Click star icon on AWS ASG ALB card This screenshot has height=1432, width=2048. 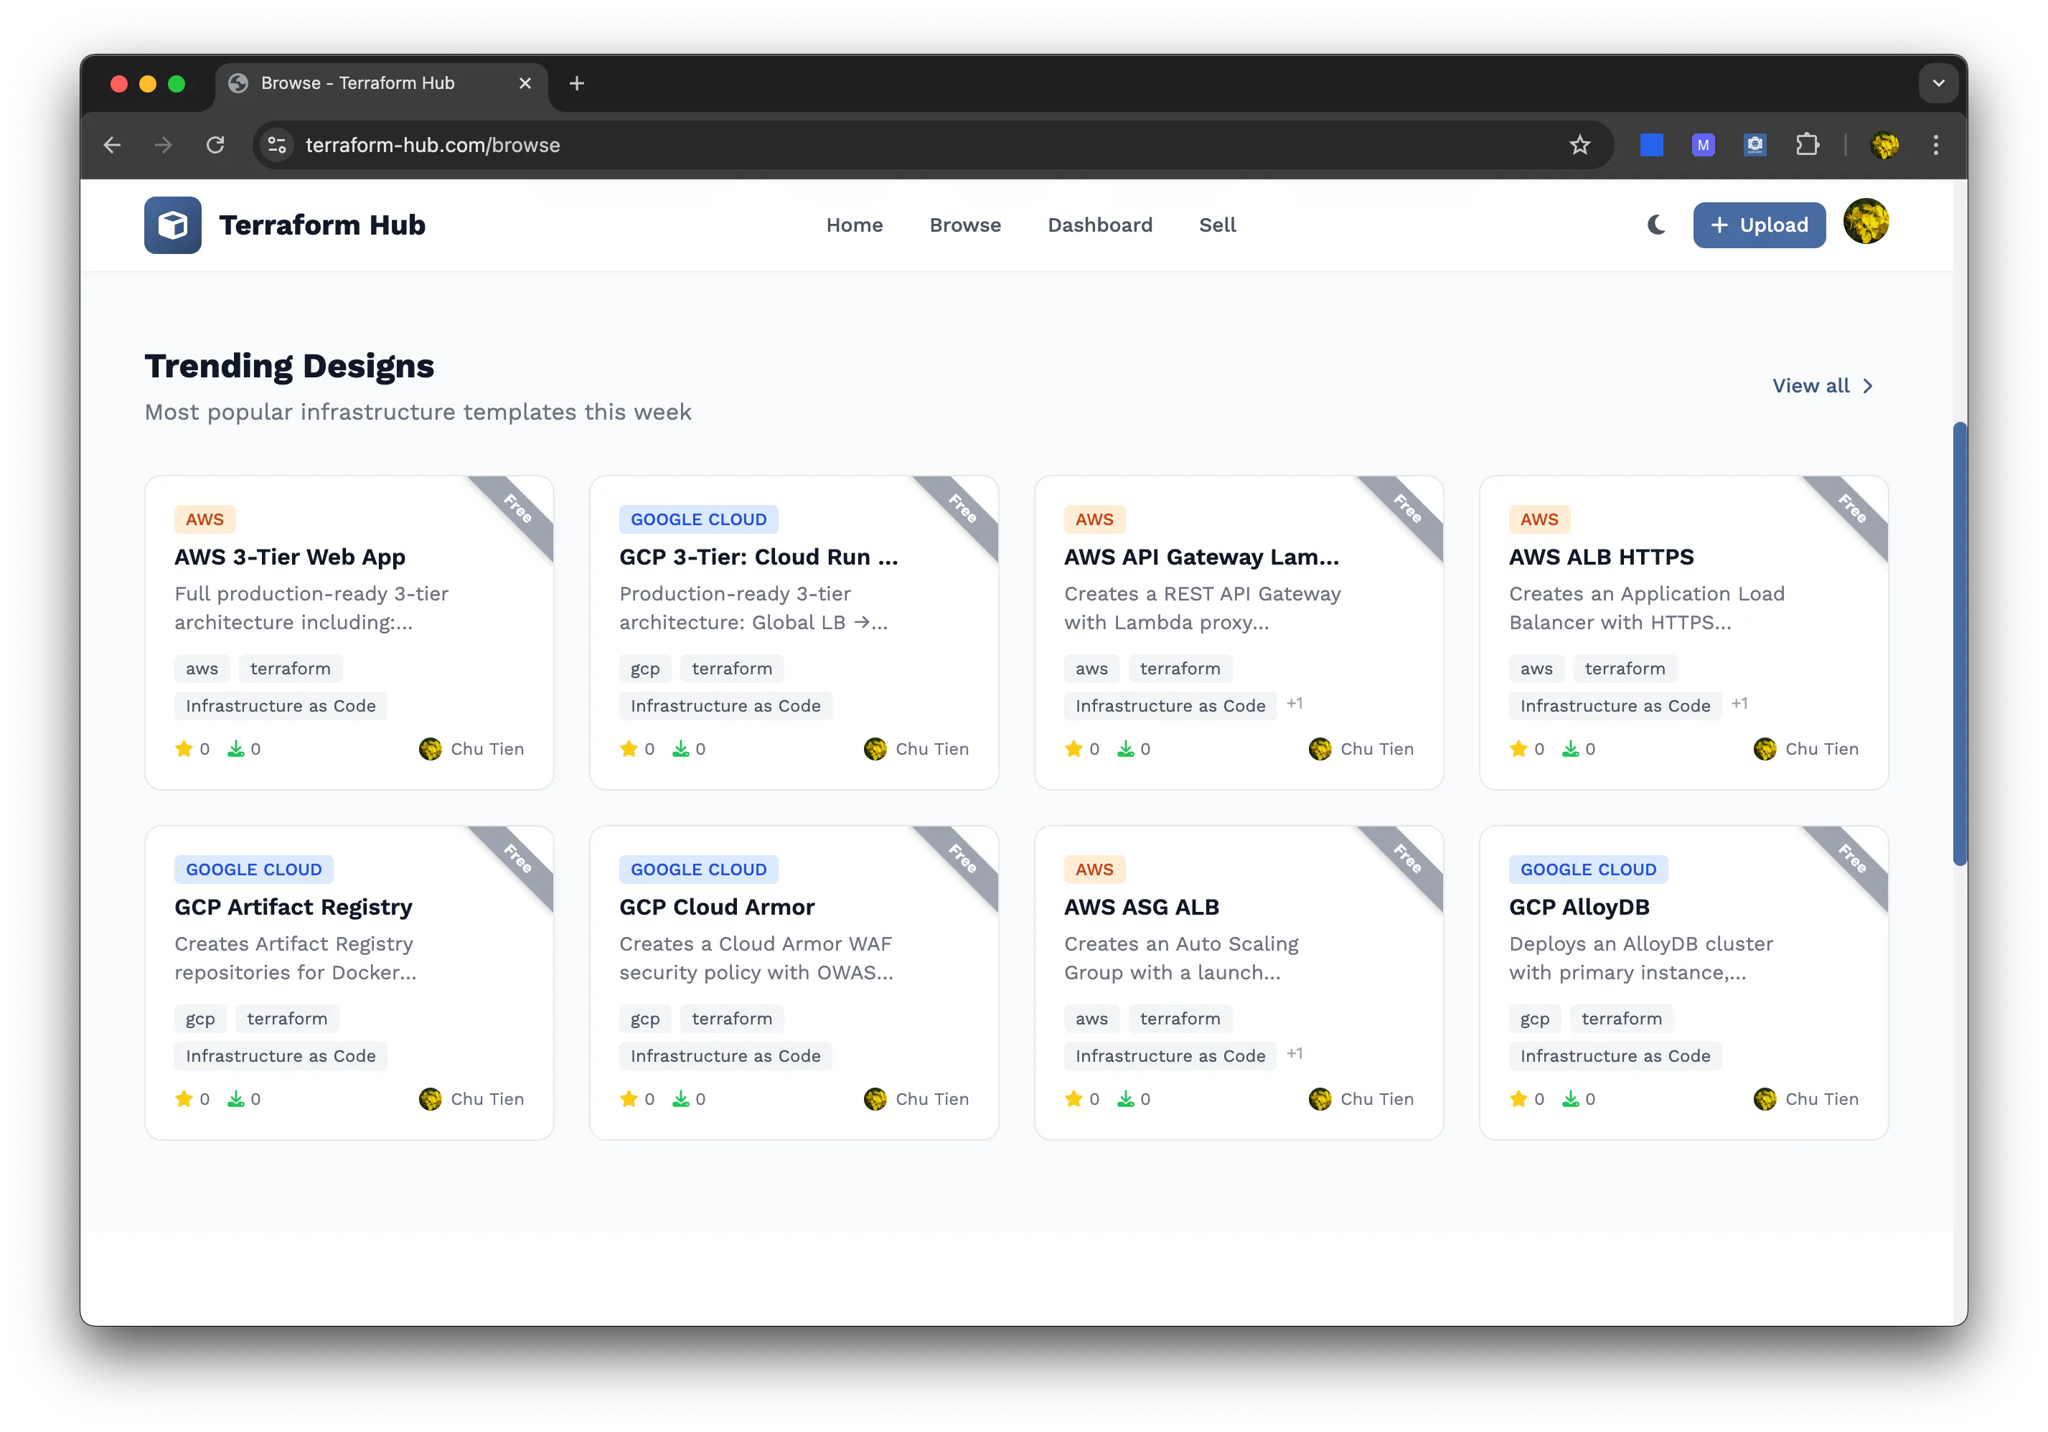pyautogui.click(x=1073, y=1098)
